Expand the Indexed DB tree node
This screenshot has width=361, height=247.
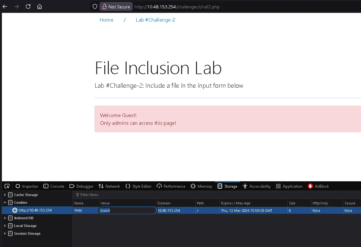tap(5, 218)
